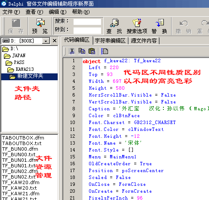Select file TF_BUN02.dfm in file list
This screenshot has height=200, width=209.
point(20,171)
